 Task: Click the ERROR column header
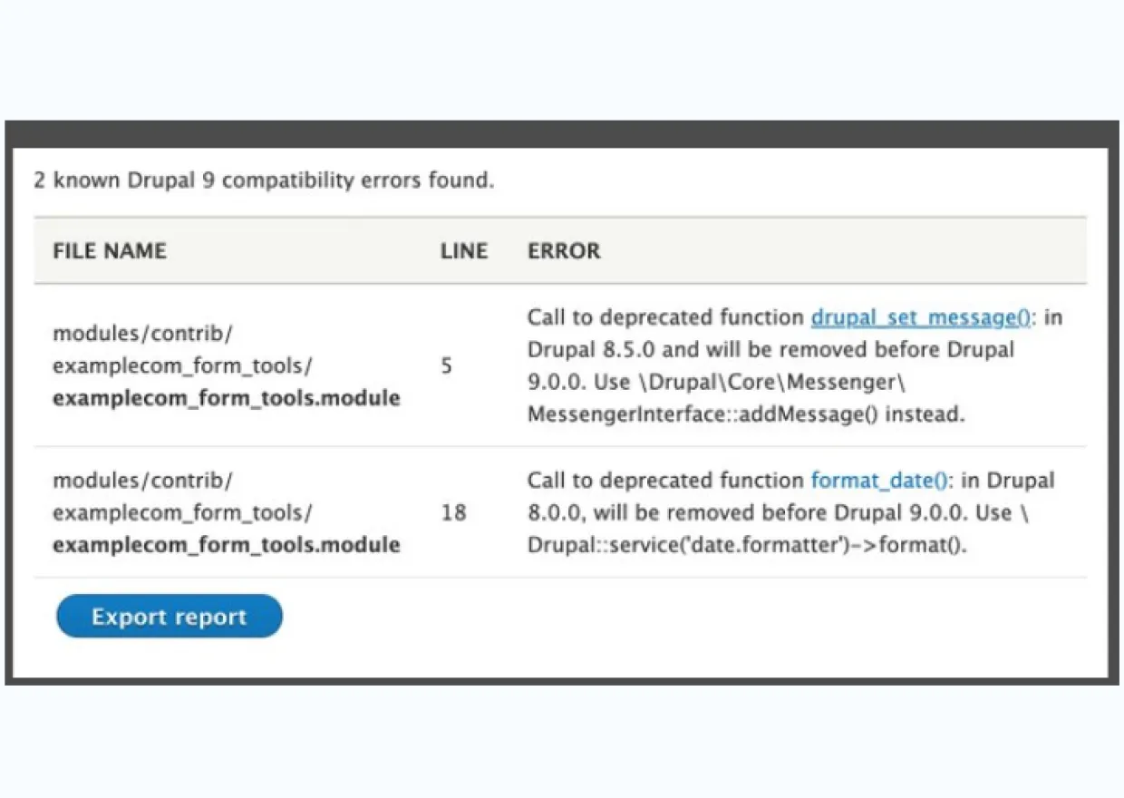564,251
